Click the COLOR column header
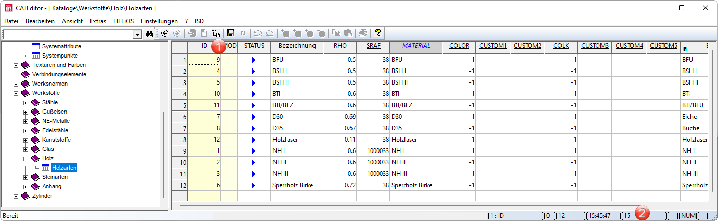Image resolution: width=718 pixels, height=221 pixels. [x=459, y=46]
